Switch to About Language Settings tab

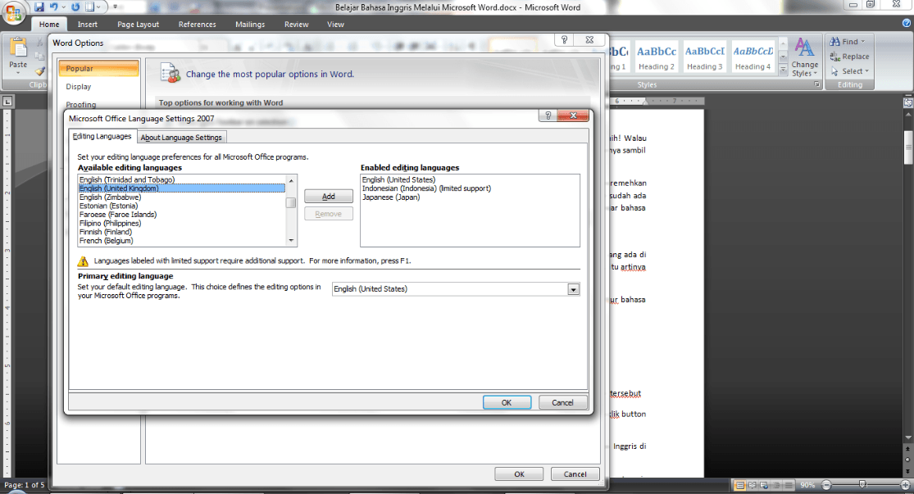tap(181, 138)
